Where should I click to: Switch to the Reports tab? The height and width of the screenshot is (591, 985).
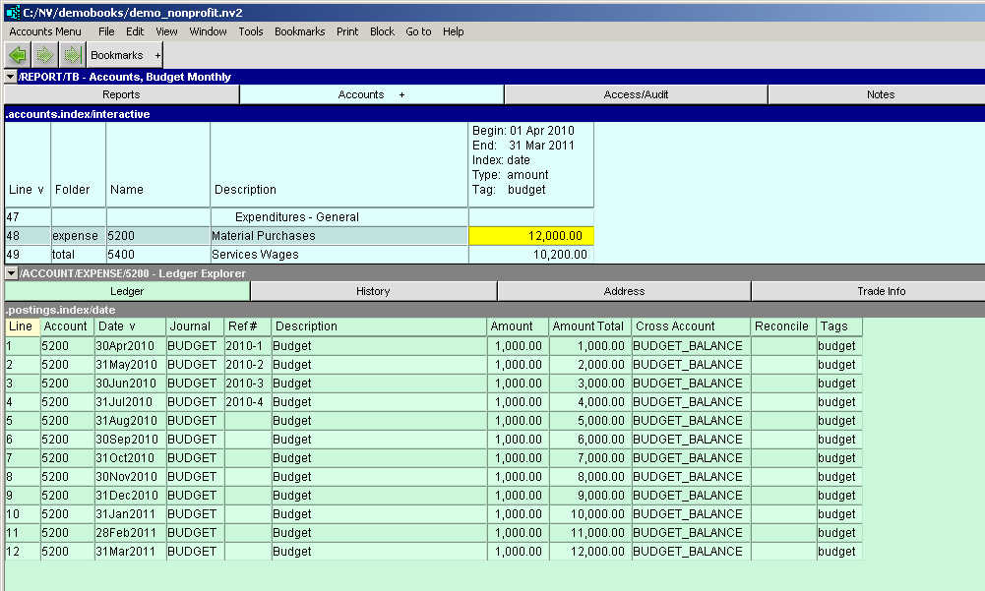[121, 94]
